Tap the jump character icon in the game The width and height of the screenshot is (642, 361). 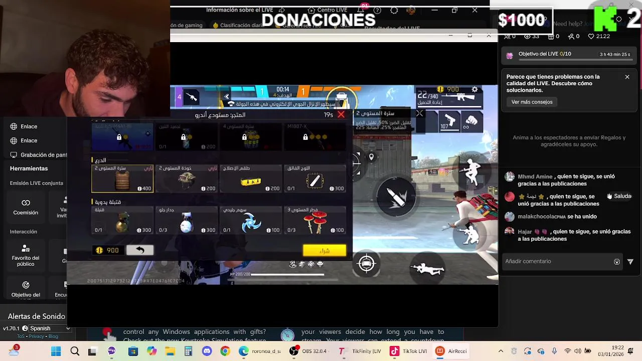click(x=472, y=171)
